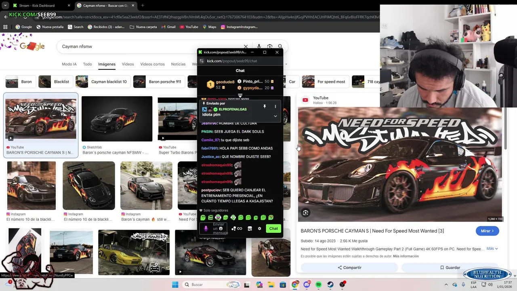The height and width of the screenshot is (291, 517).
Task: Open pinned message options menu
Action: coord(275,106)
